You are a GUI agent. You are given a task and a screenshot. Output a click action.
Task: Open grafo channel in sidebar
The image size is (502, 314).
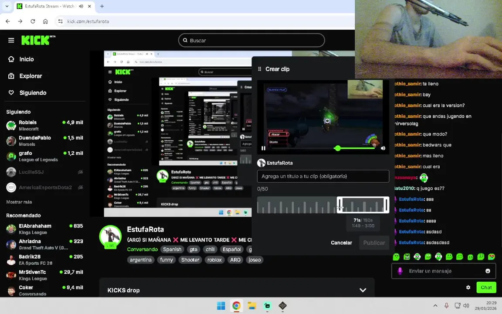[45, 156]
